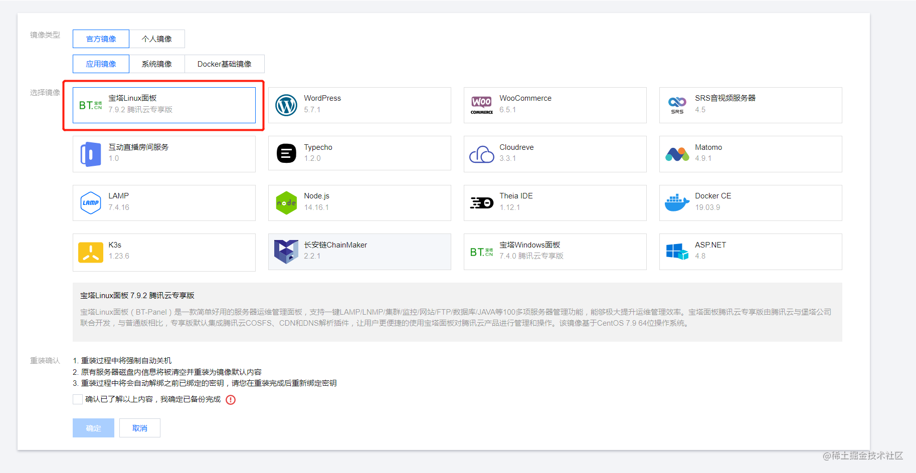Click the Typecho version 1.2.0 text
The width and height of the screenshot is (916, 473).
tap(312, 158)
